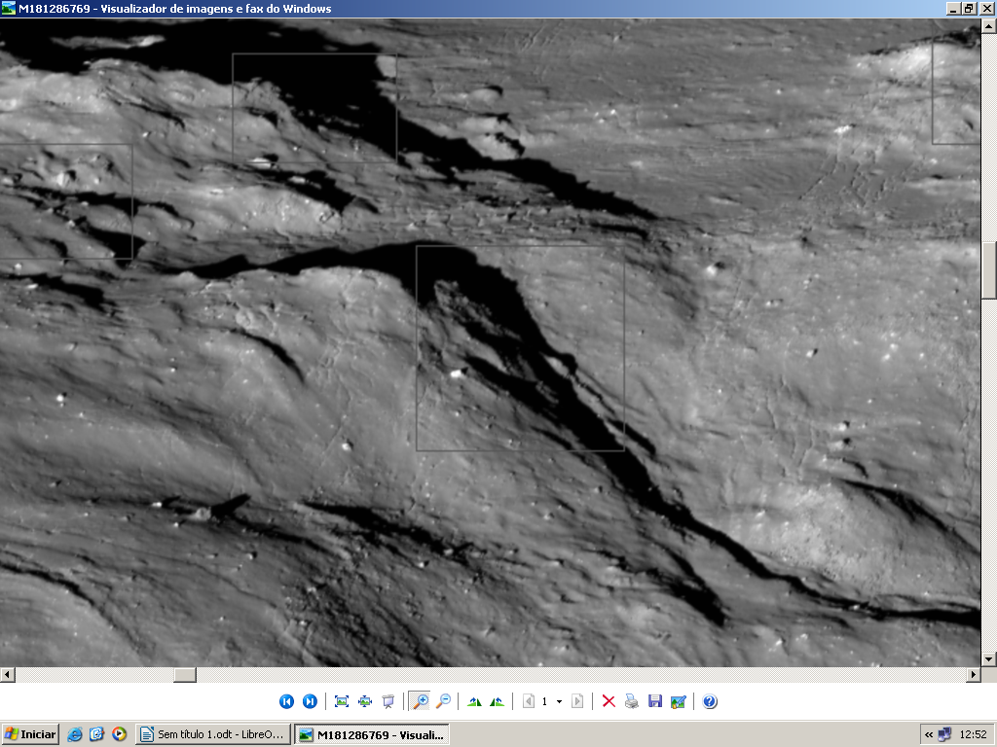Show image at actual size
The width and height of the screenshot is (997, 747).
(x=365, y=701)
